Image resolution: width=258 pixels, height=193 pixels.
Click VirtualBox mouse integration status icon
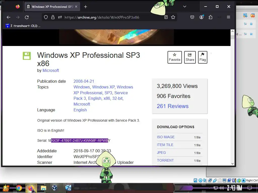[x=239, y=180]
